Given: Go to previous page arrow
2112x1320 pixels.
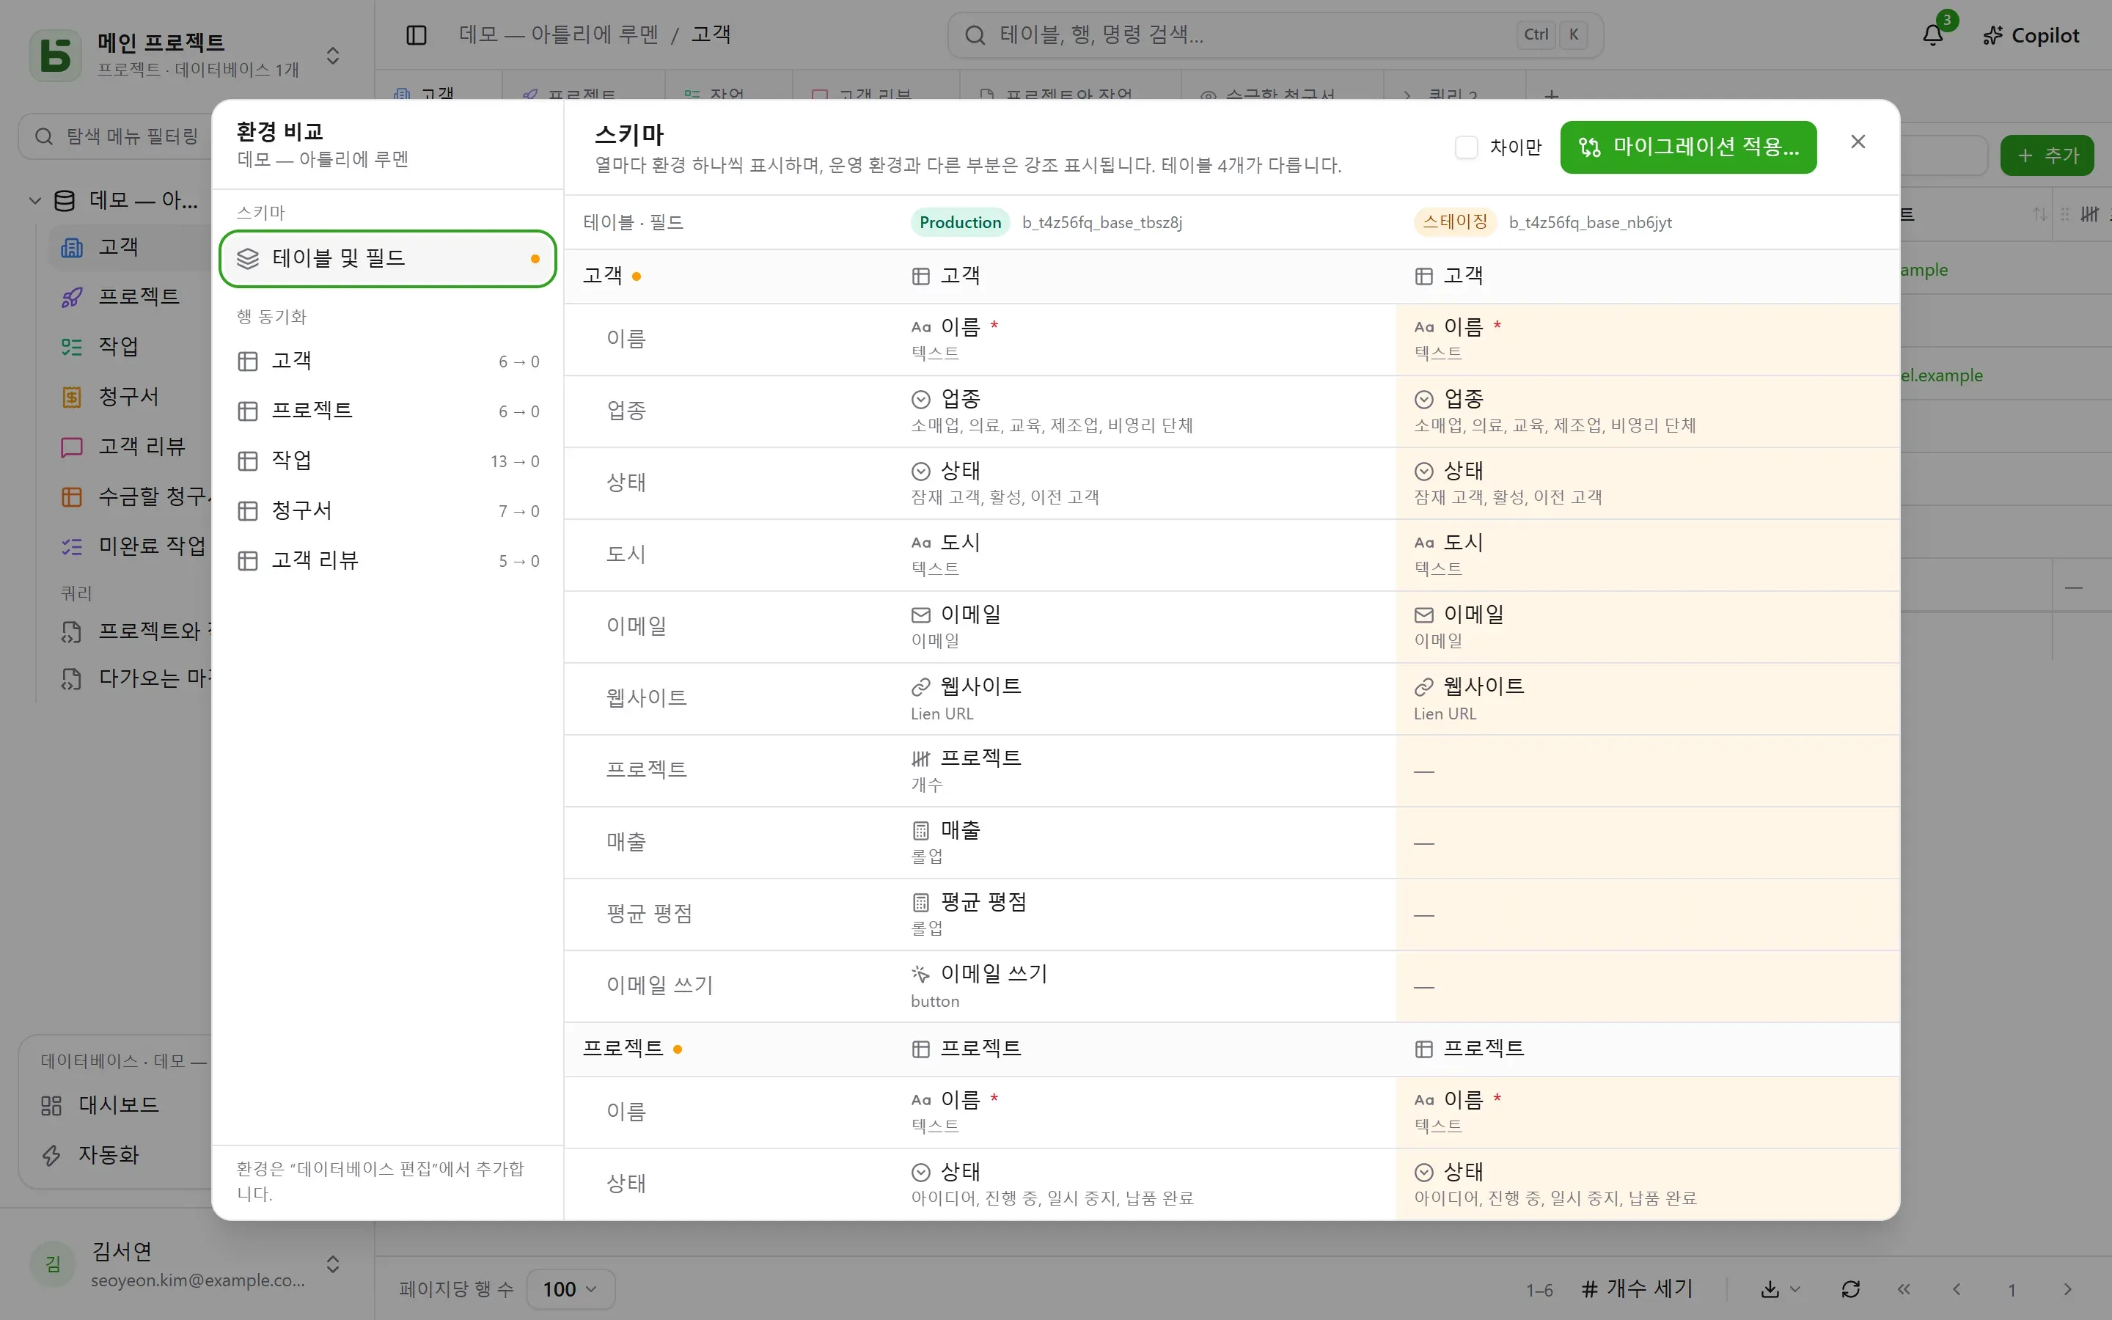Looking at the screenshot, I should click(1957, 1288).
